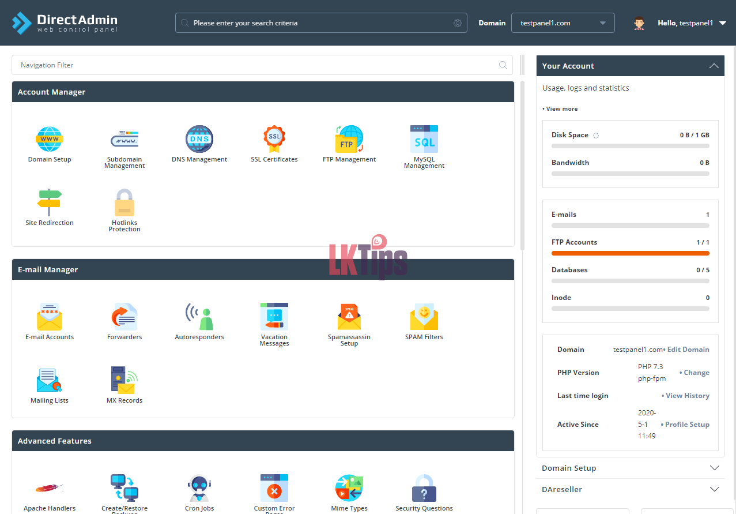Screen dimensions: 736x514
Task: Open the Domain selector dropdown
Action: [x=563, y=23]
